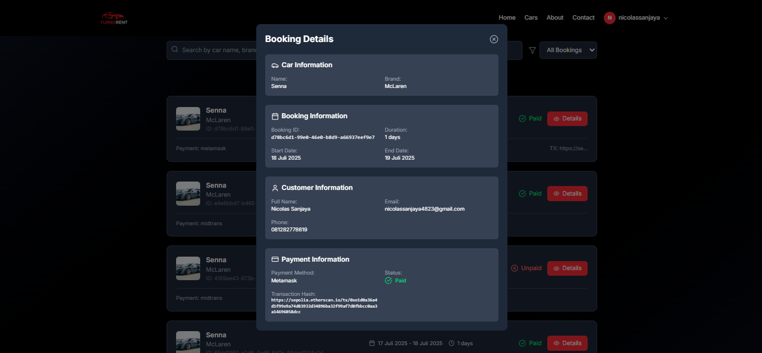
Task: Click the date range 17 Juli - 18 Juli
Action: coord(410,343)
